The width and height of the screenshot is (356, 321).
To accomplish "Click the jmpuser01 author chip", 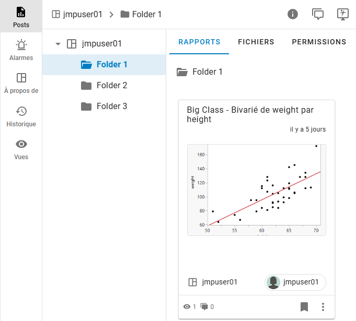I will click(295, 282).
